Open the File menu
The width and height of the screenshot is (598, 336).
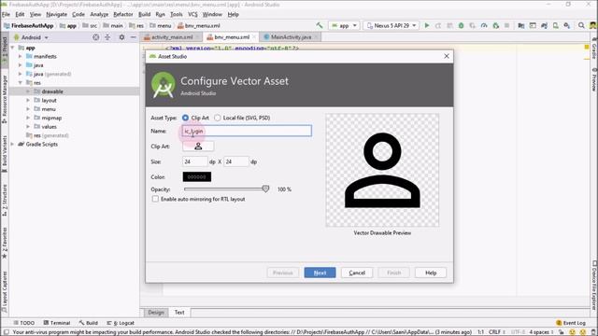pos(6,14)
